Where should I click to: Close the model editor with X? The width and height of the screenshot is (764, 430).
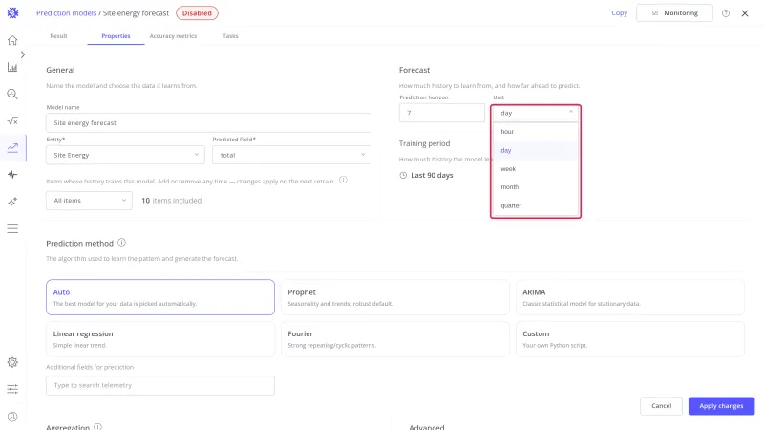coord(745,13)
